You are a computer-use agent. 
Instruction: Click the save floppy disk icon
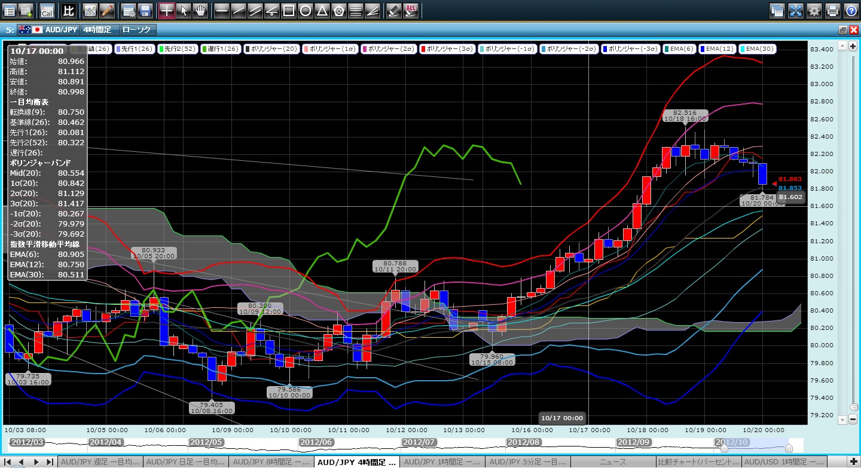pos(145,10)
